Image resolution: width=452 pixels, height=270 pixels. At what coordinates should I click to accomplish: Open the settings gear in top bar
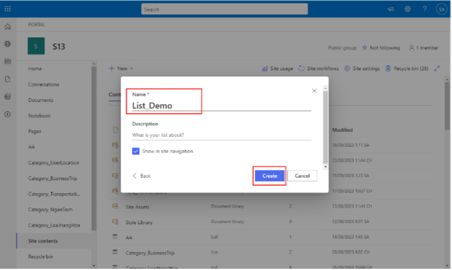pyautogui.click(x=407, y=9)
